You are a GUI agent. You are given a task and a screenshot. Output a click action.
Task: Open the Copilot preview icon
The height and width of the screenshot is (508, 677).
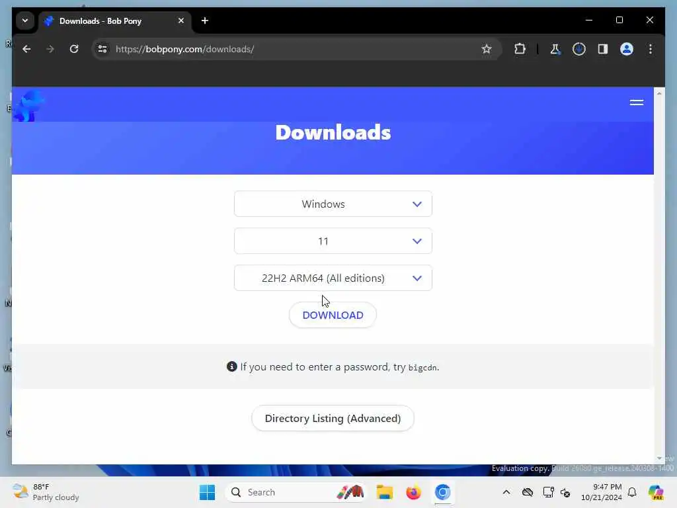coord(656,492)
